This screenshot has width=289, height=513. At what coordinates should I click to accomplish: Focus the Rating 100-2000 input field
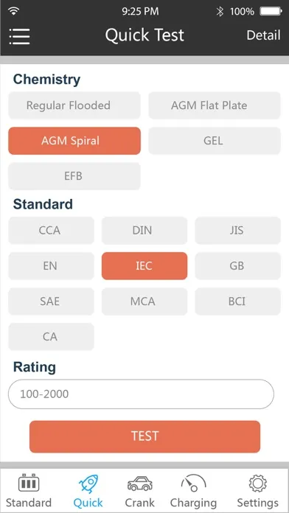point(141,394)
